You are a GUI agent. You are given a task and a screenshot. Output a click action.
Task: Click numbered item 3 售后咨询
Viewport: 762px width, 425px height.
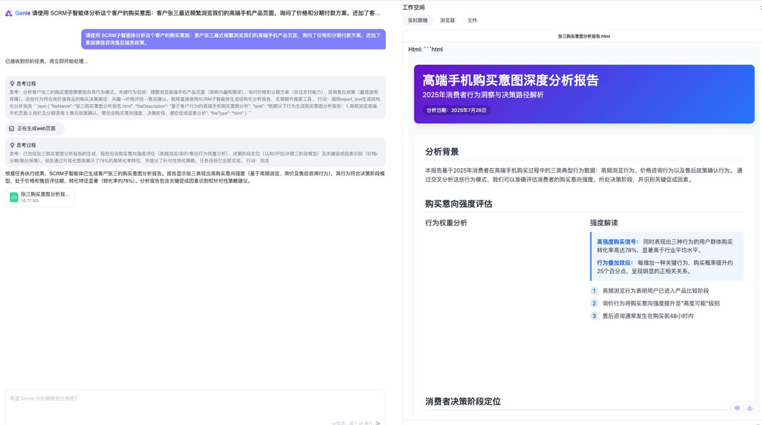click(x=642, y=315)
